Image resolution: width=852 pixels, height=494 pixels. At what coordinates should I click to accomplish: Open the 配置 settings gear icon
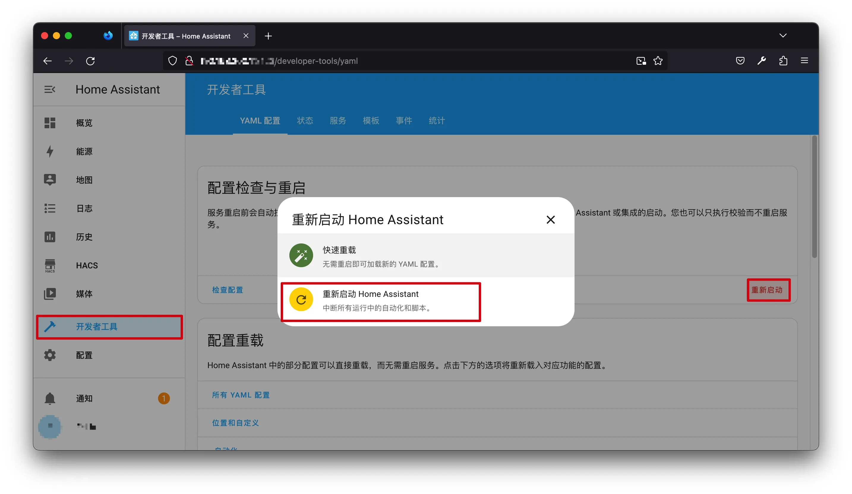click(x=50, y=355)
